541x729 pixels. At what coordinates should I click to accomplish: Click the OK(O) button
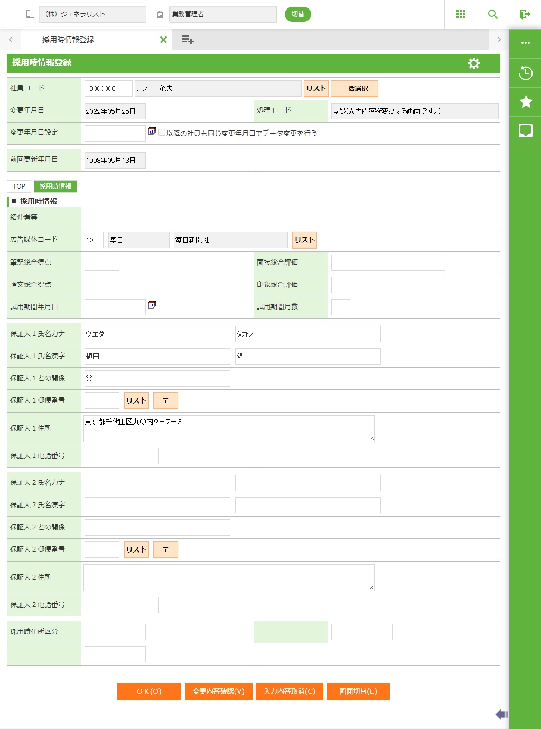(x=149, y=691)
